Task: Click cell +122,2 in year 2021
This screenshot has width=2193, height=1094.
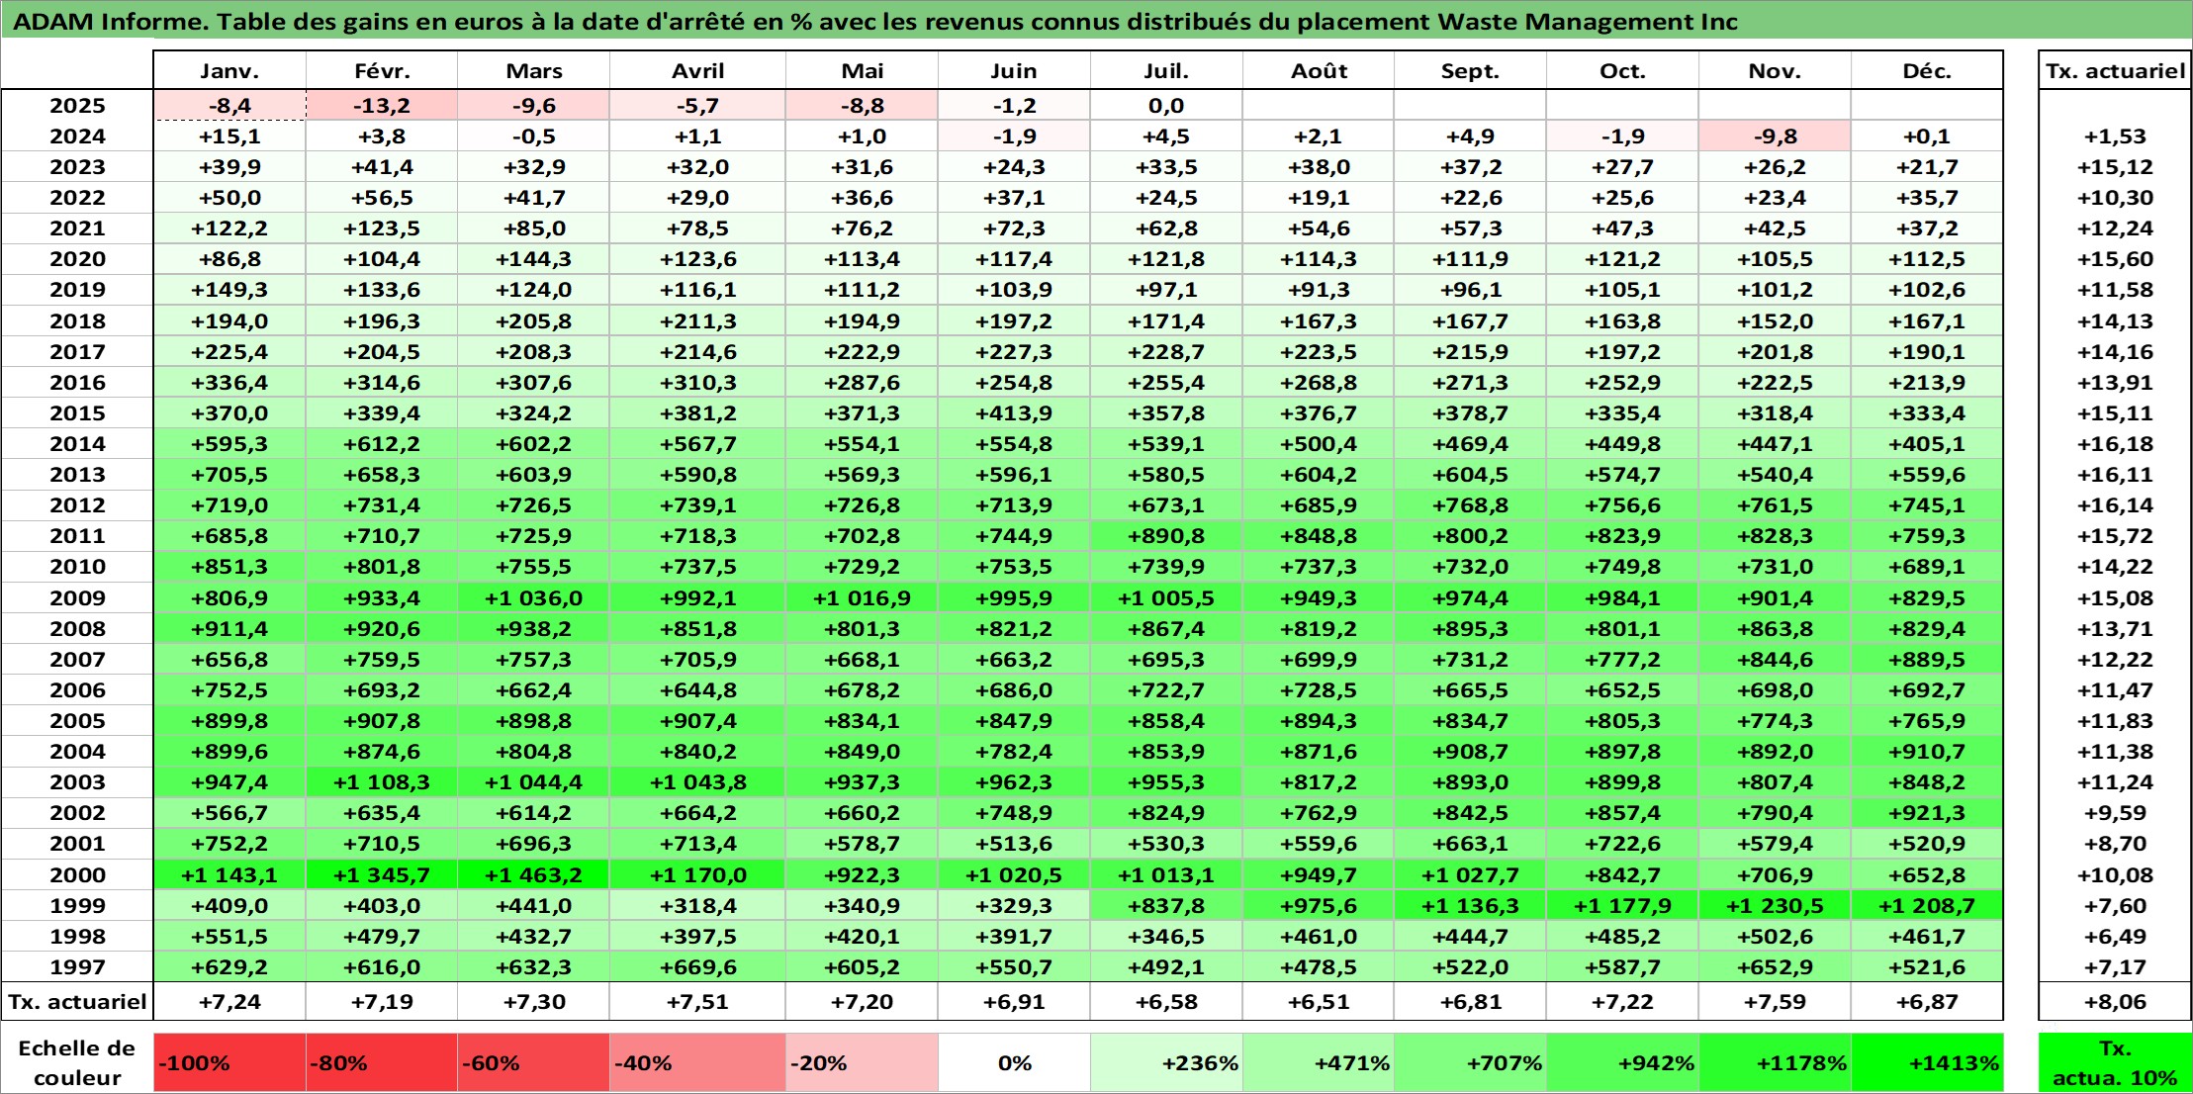Action: (x=229, y=228)
